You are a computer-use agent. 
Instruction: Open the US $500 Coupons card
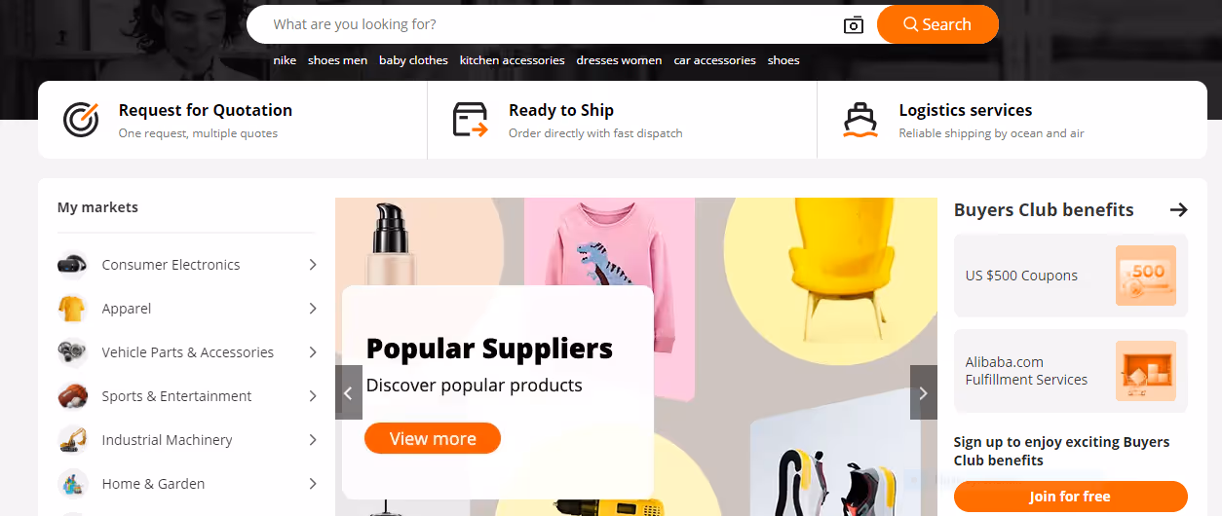click(1071, 276)
